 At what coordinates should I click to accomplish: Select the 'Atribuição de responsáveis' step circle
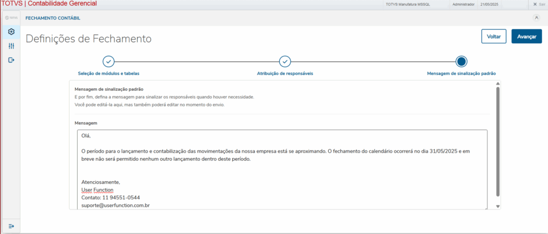285,61
